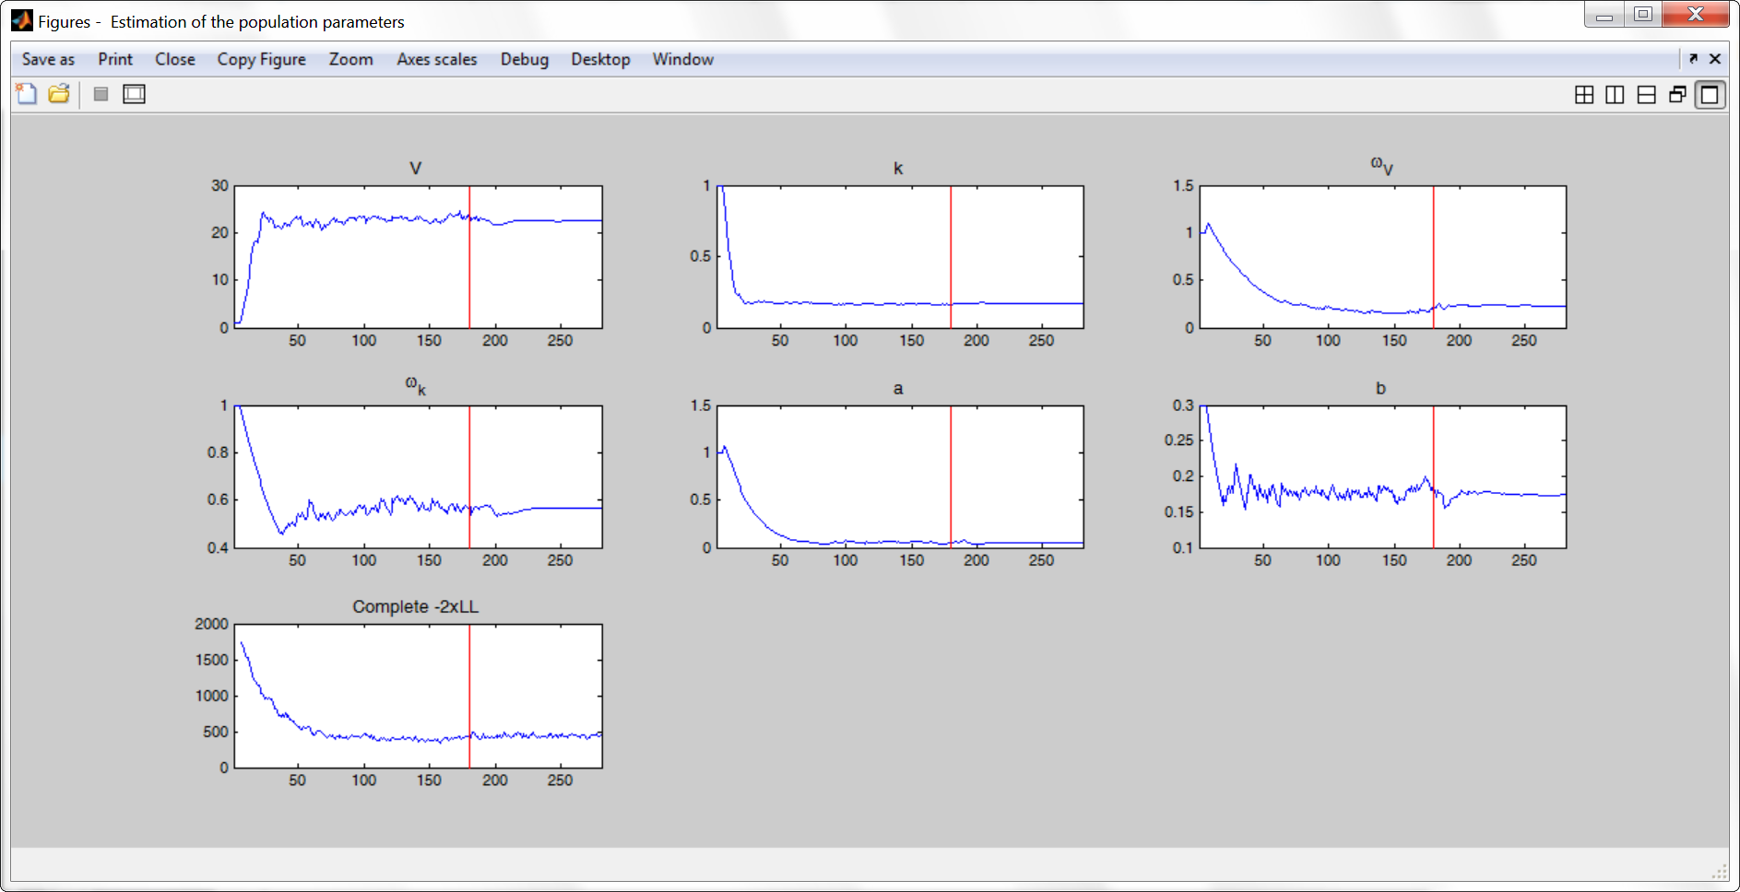The width and height of the screenshot is (1740, 892).
Task: Select the single maximized figure layout
Action: click(1709, 94)
